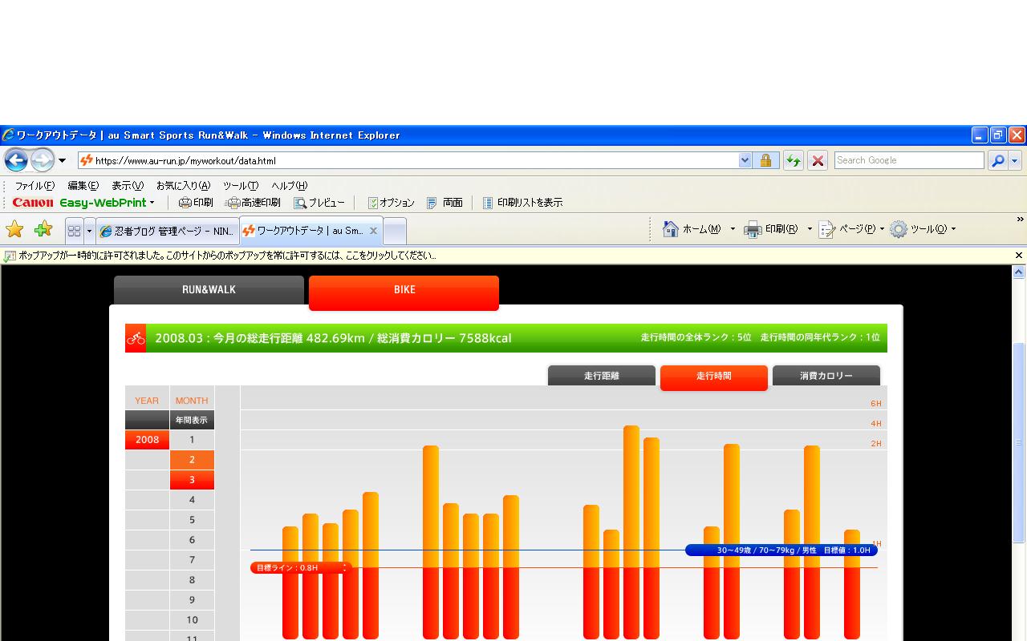Click the browser Forward arrow button

[43, 160]
